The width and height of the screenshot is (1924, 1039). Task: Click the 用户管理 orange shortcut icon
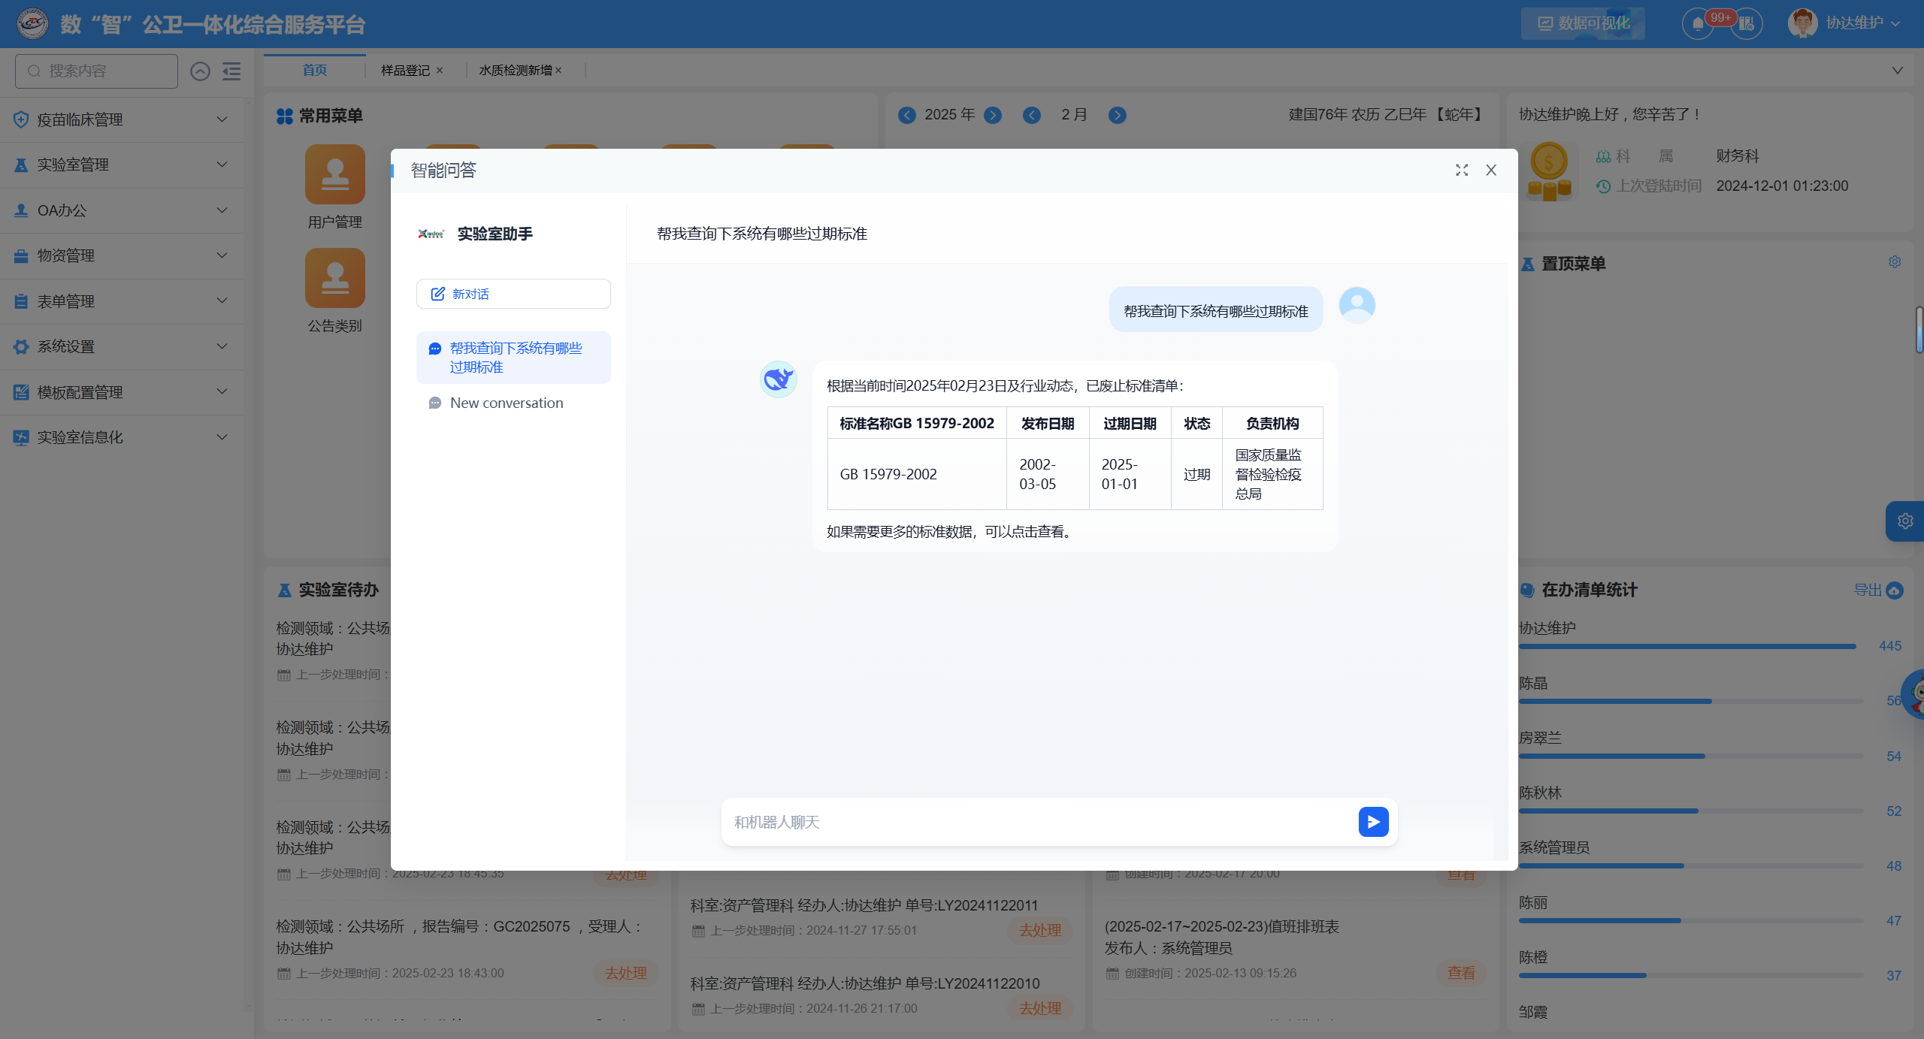point(334,175)
